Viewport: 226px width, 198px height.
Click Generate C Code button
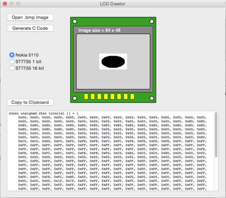(30, 28)
